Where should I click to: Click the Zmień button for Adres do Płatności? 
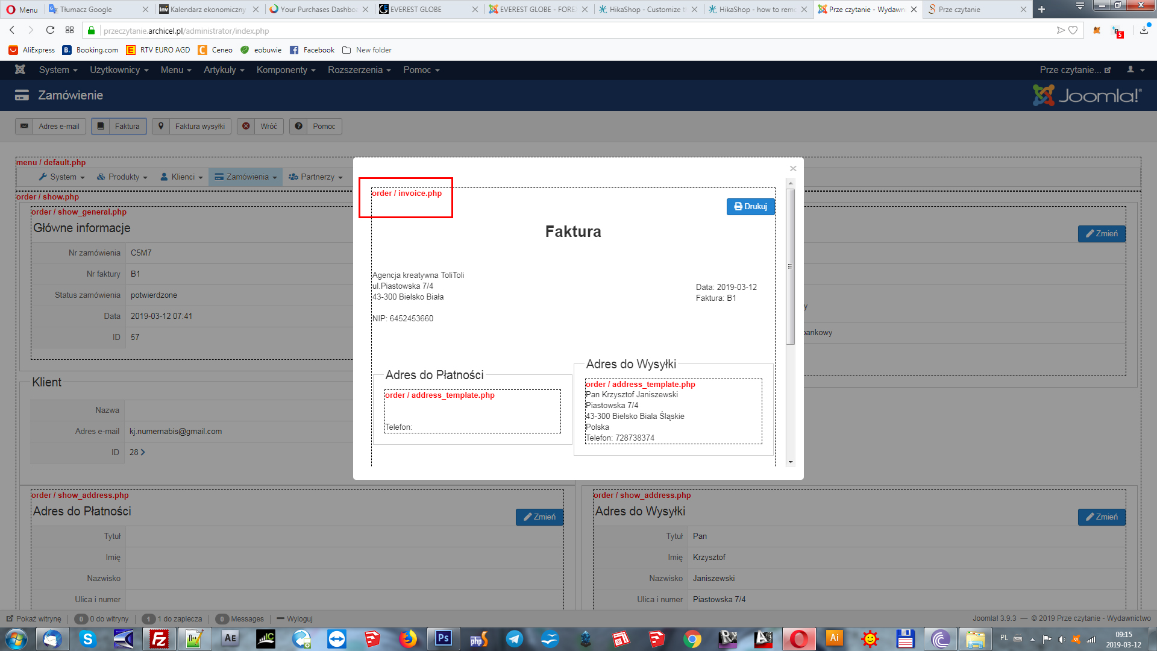[539, 517]
